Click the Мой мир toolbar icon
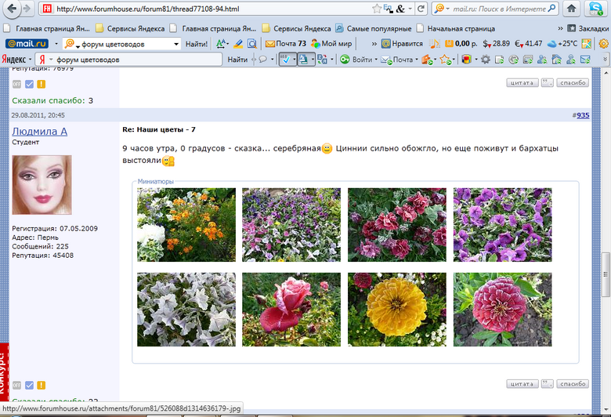The width and height of the screenshot is (611, 417). pos(332,44)
